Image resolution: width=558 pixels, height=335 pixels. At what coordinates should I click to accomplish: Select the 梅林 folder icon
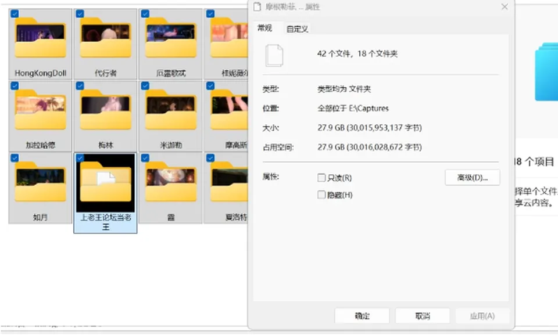(106, 110)
